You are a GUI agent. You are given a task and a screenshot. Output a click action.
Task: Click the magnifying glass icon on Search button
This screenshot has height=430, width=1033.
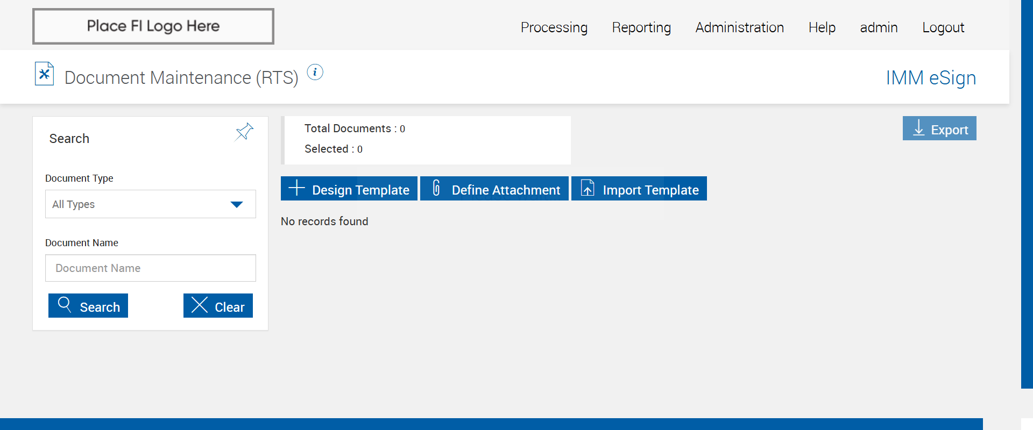point(65,305)
